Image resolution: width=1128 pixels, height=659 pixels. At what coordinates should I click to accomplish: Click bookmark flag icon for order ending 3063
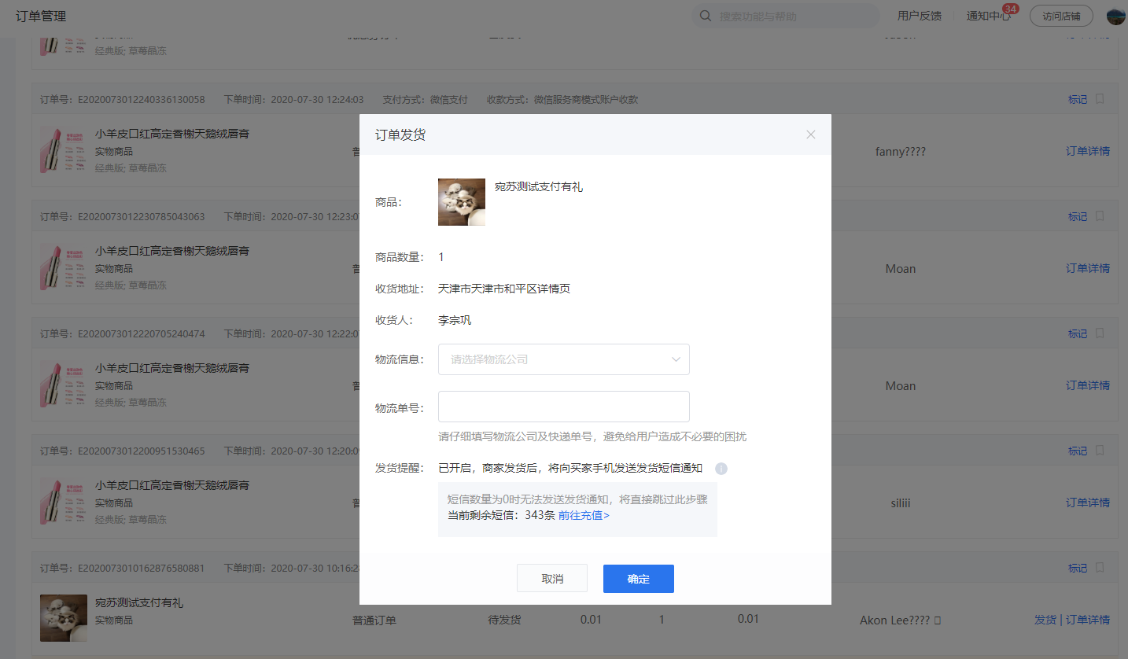click(1100, 216)
